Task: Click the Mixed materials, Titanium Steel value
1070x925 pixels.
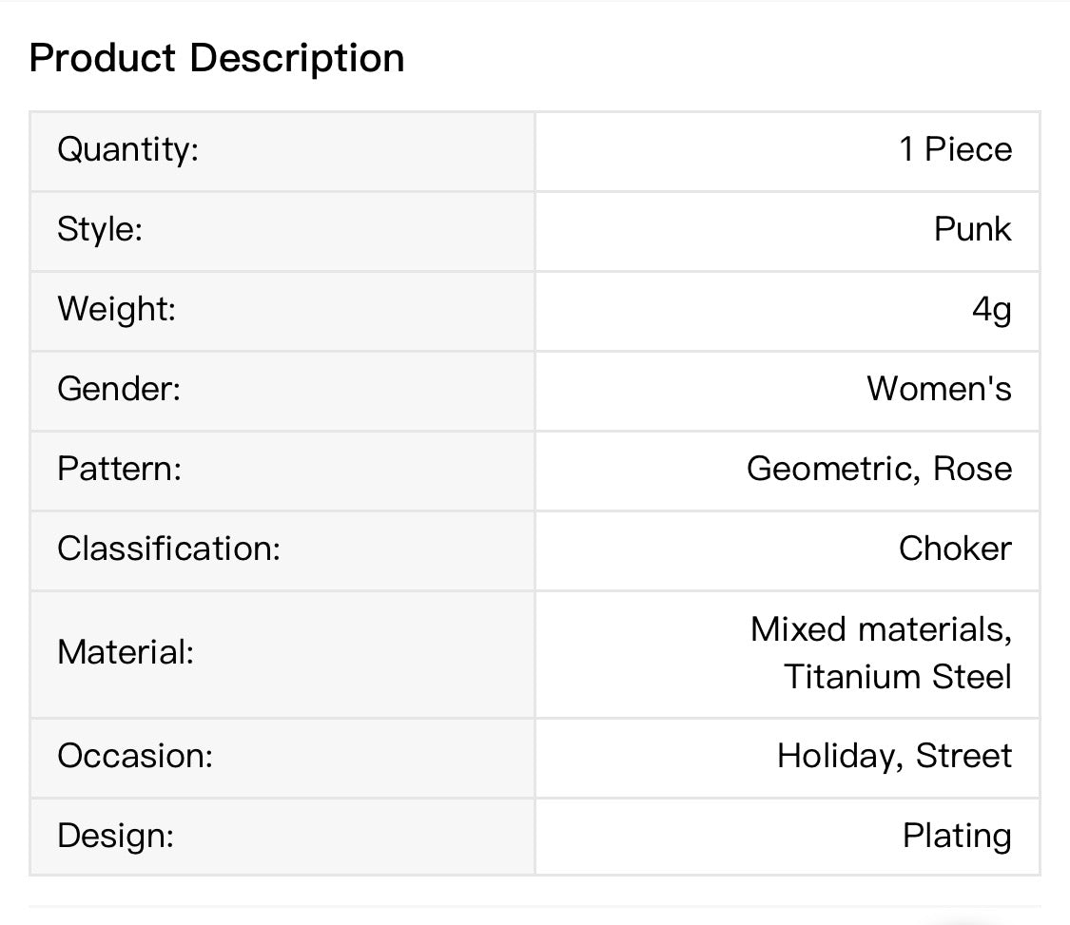Action: tap(881, 653)
